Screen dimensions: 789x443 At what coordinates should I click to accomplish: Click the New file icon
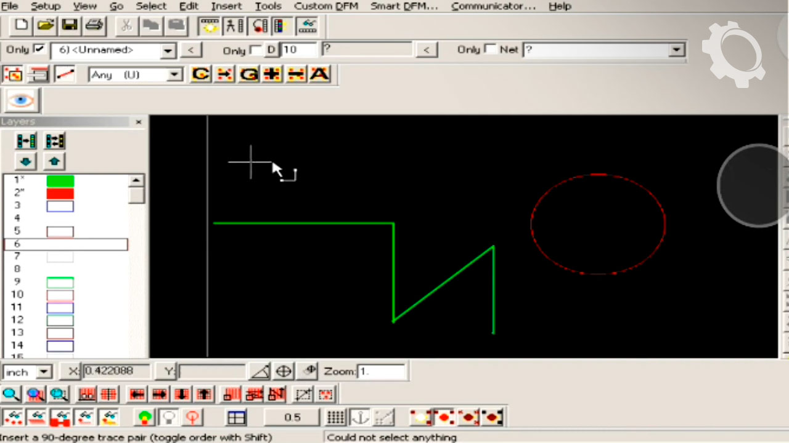pos(22,25)
